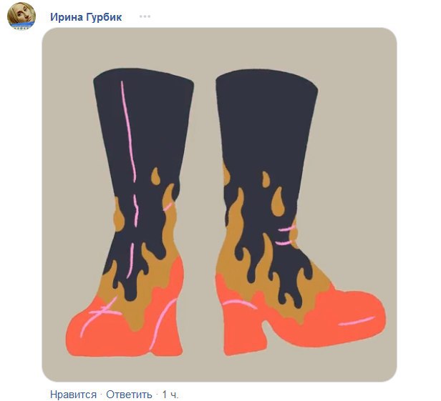
Task: Click the pink stripe on right boot toe
Action: pos(357,321)
